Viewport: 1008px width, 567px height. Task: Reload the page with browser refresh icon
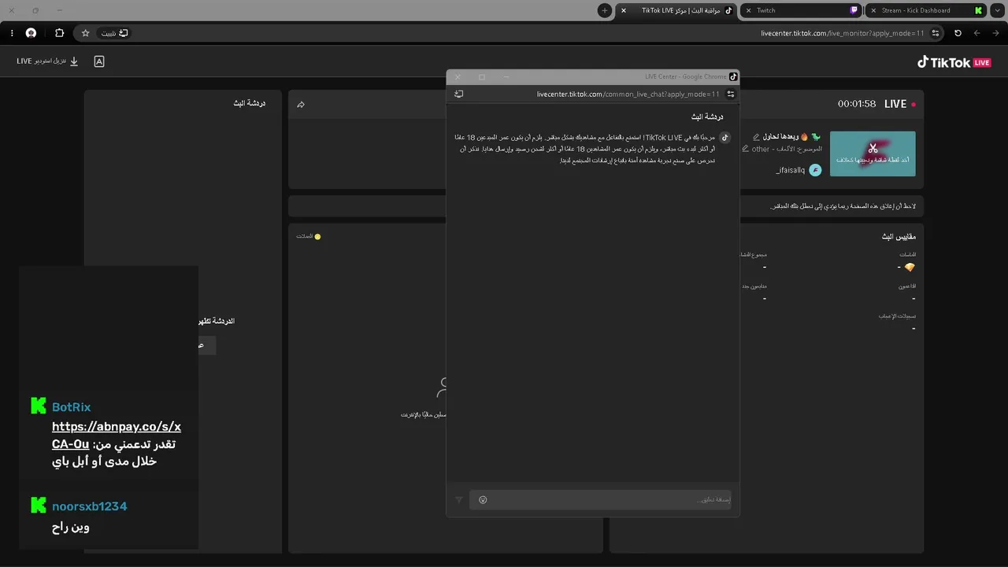(x=958, y=33)
